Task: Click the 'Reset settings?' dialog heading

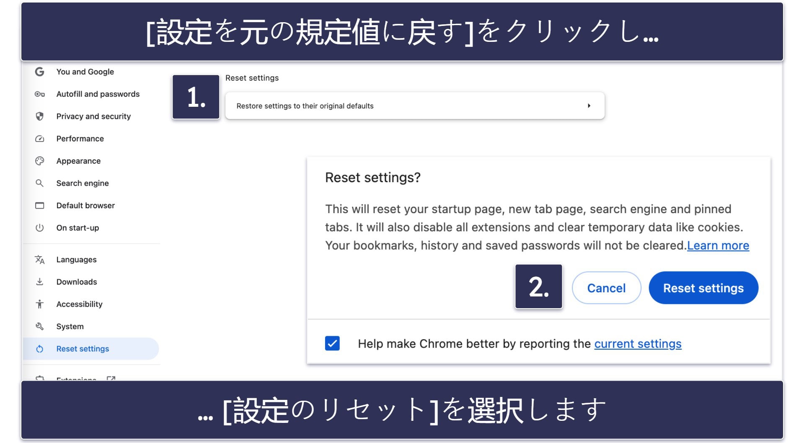Action: coord(373,178)
